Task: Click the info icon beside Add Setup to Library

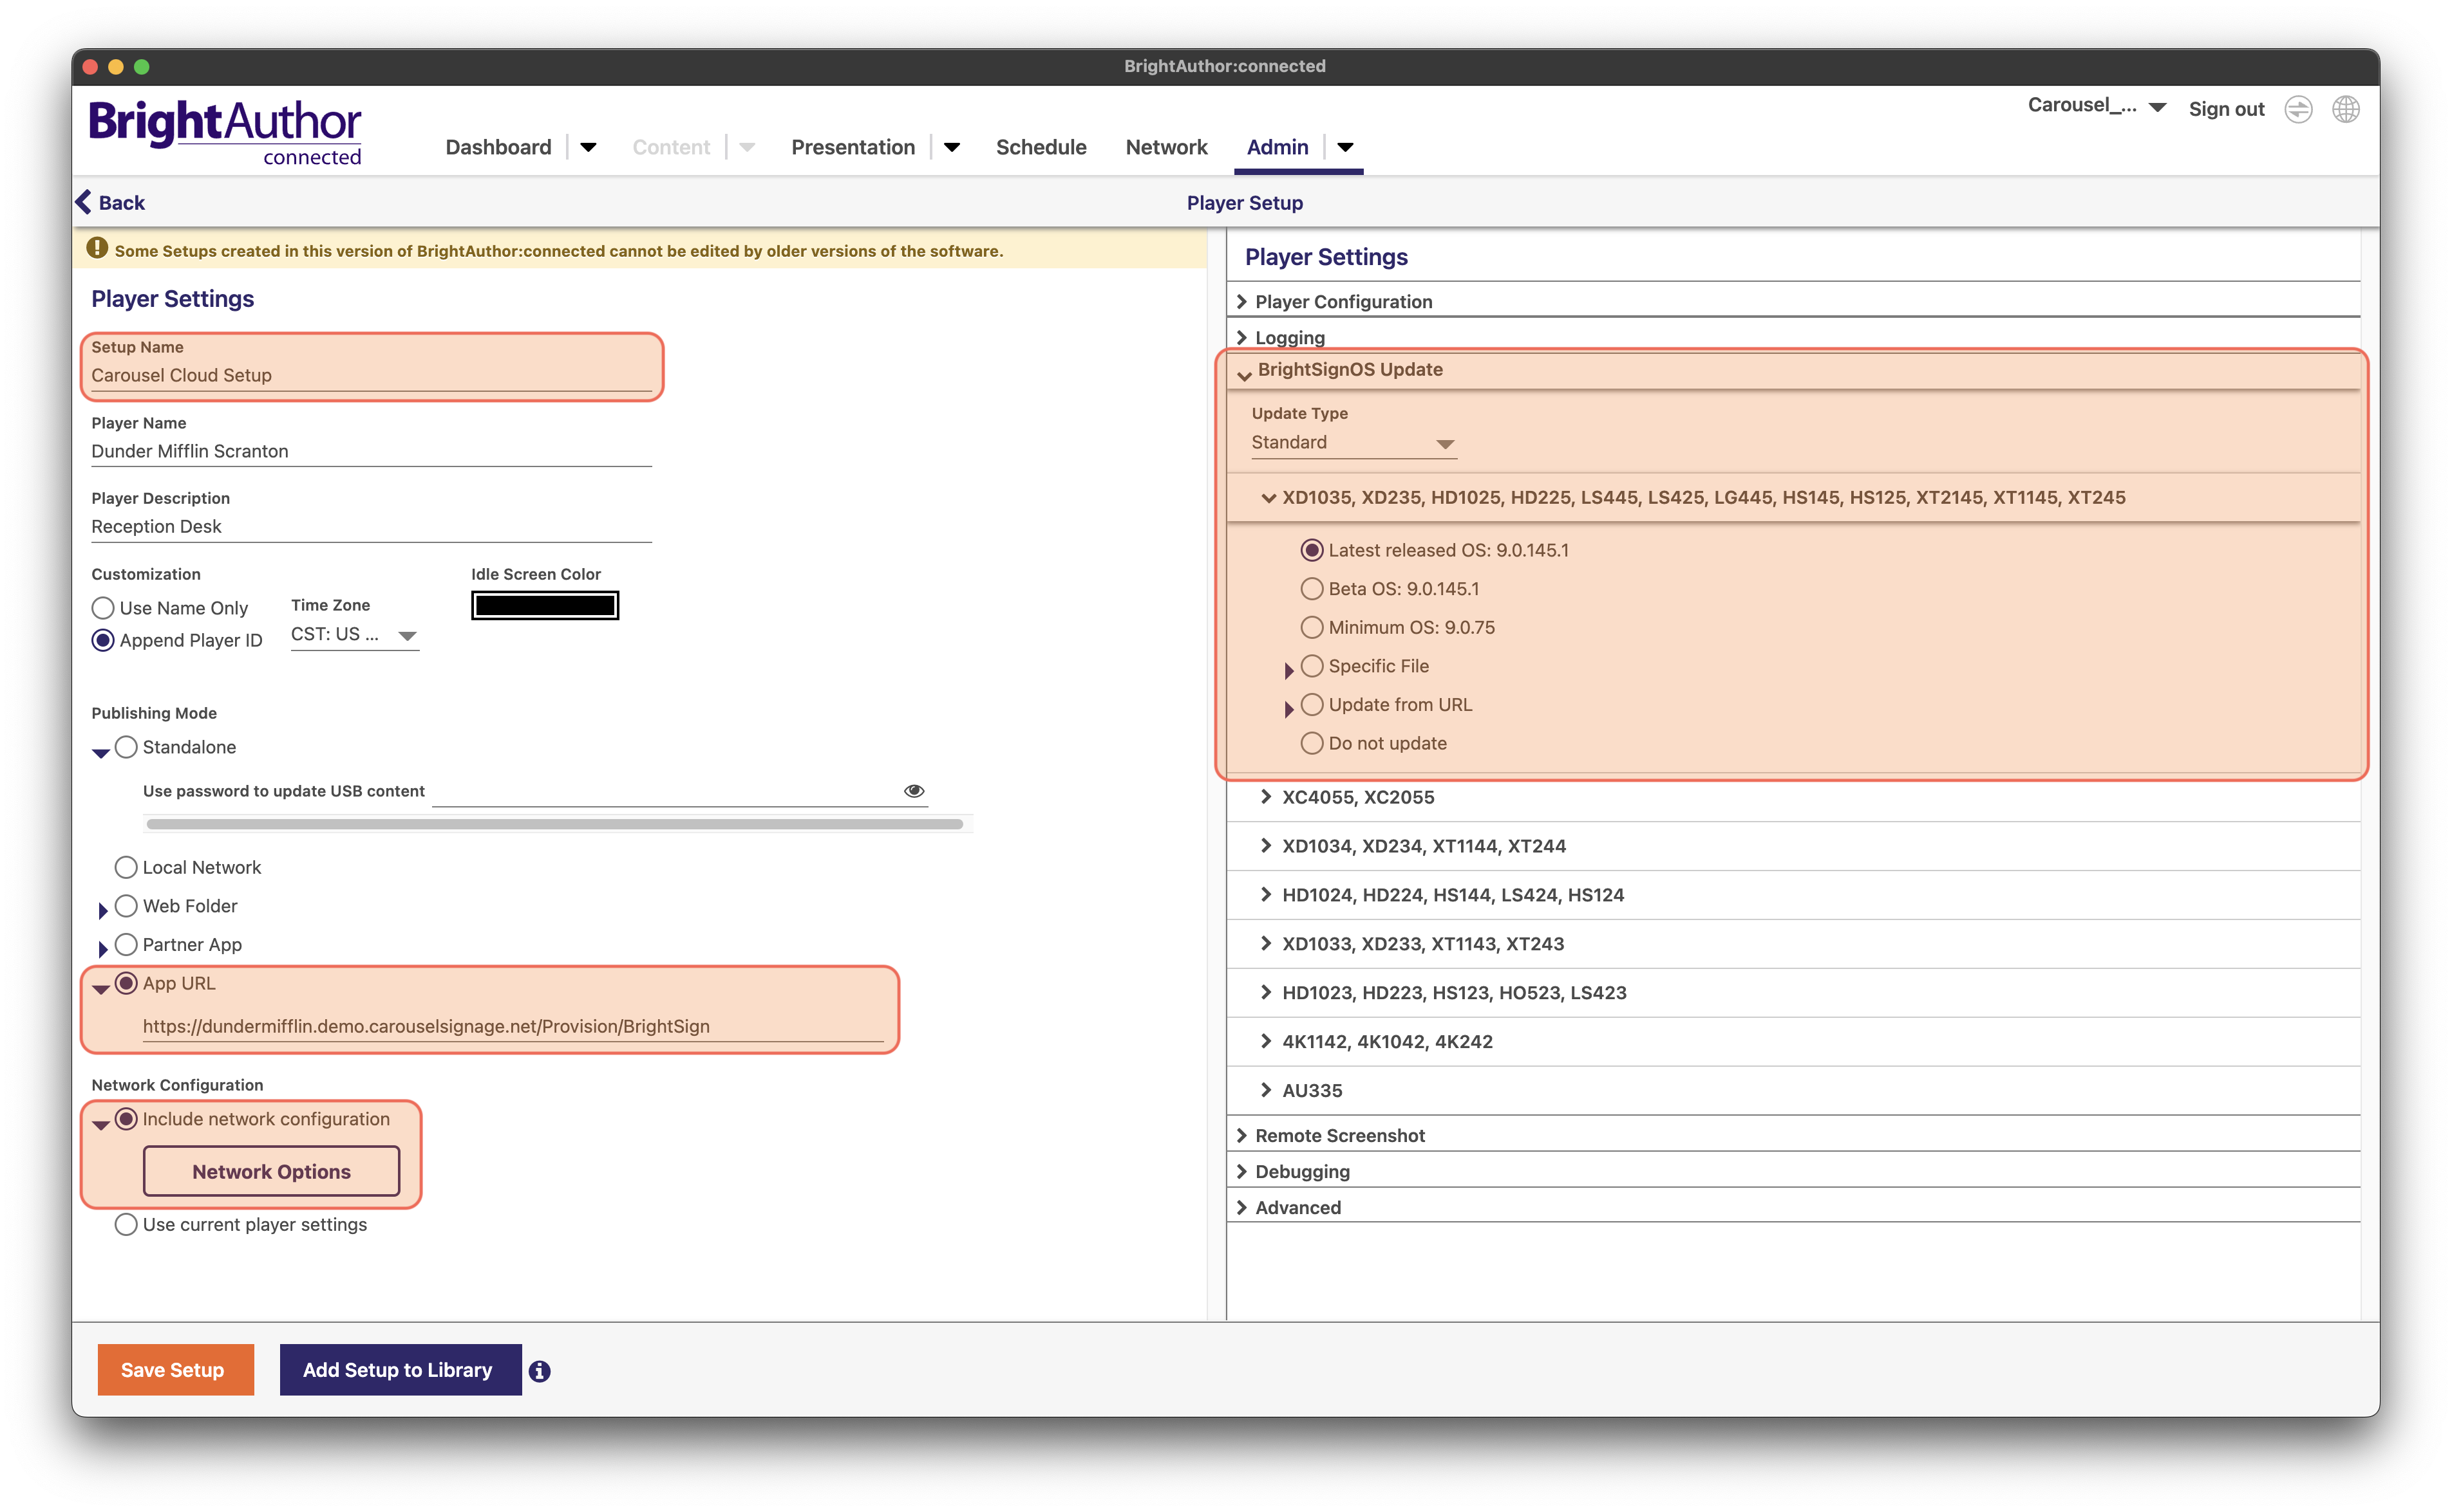Action: [x=540, y=1371]
